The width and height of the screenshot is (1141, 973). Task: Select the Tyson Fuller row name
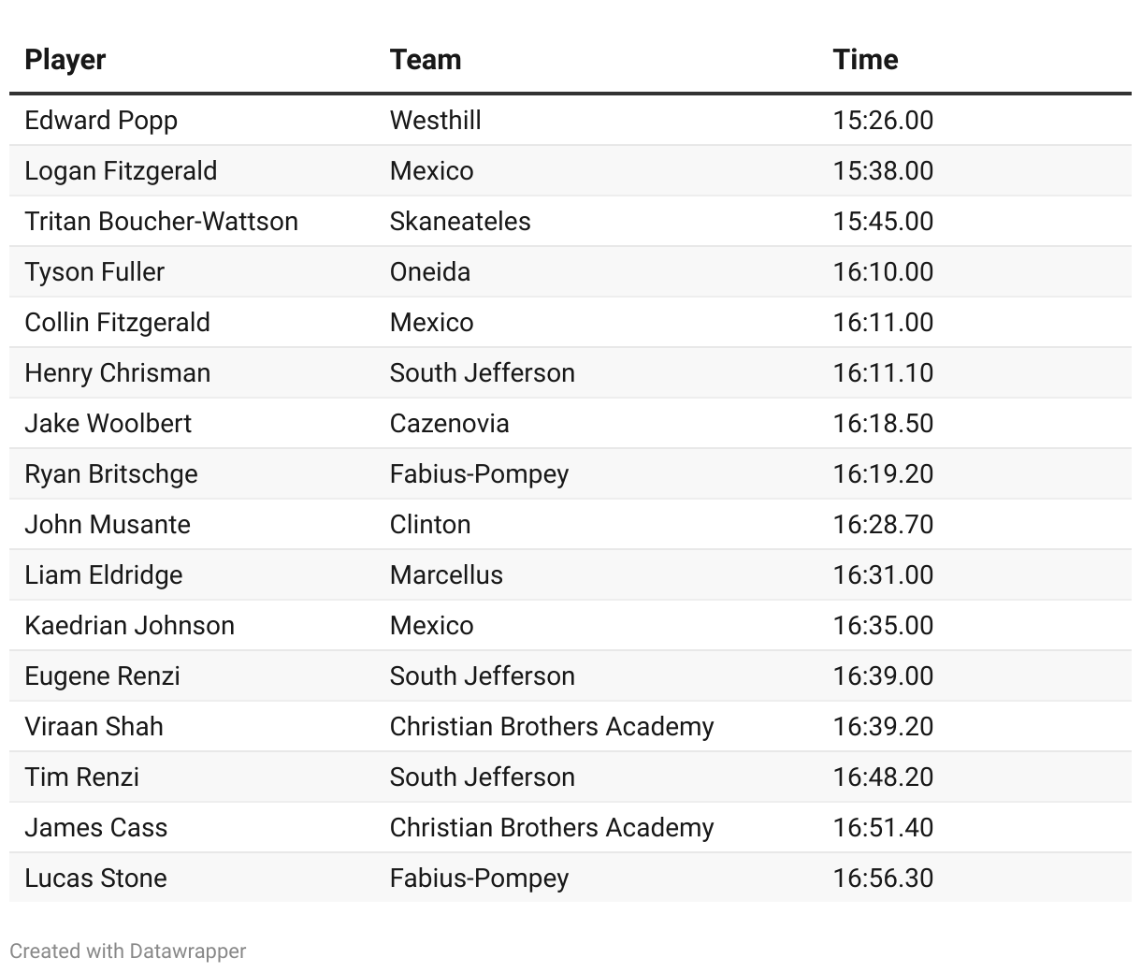[x=94, y=272]
